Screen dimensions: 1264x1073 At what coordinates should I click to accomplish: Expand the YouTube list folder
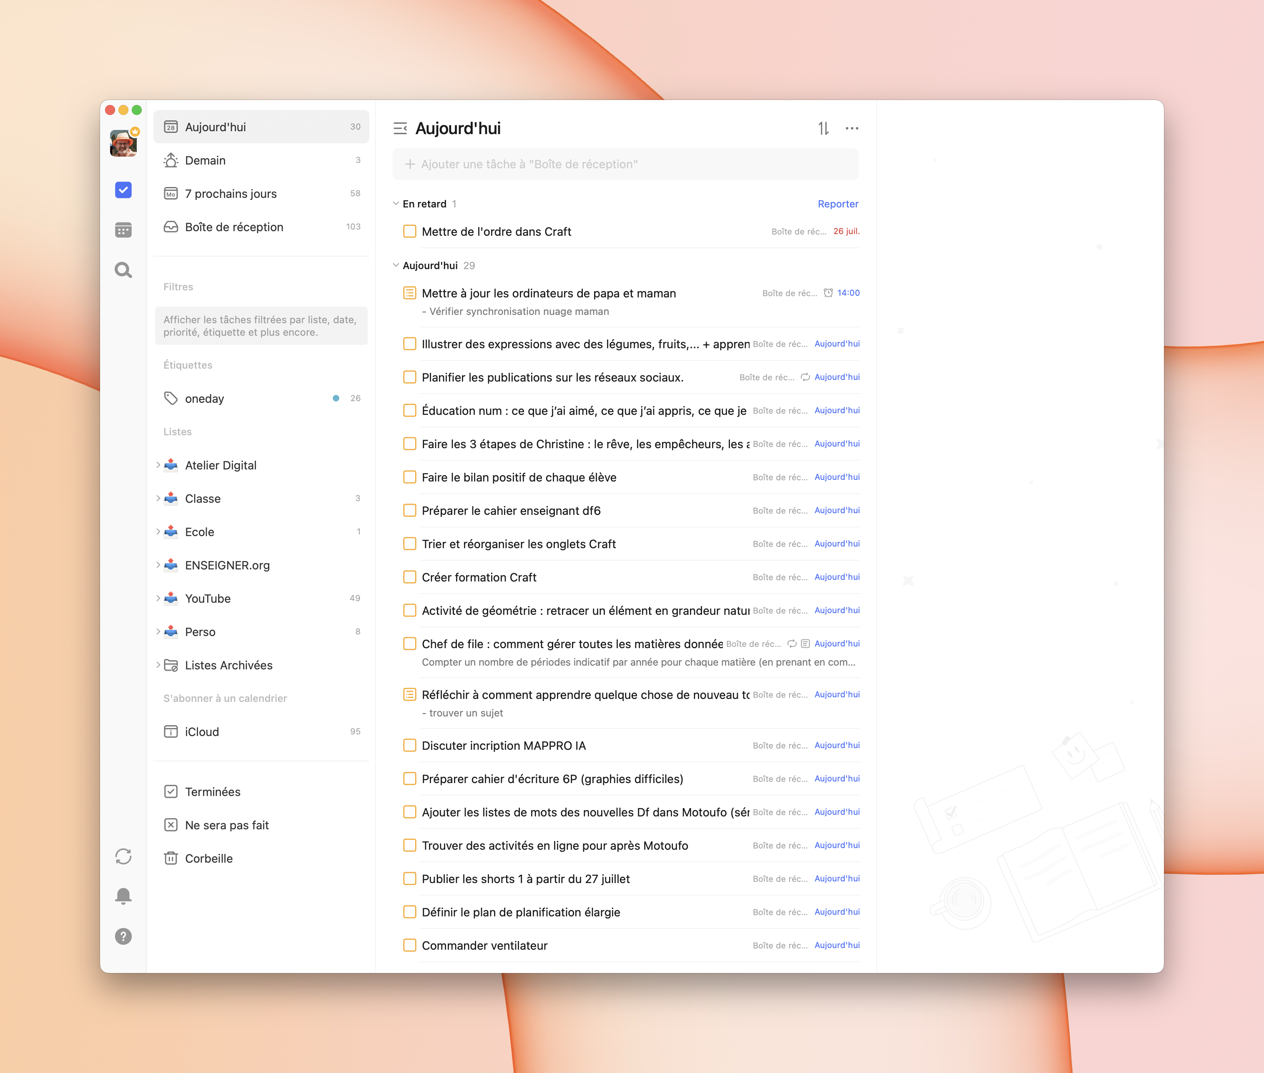point(158,599)
